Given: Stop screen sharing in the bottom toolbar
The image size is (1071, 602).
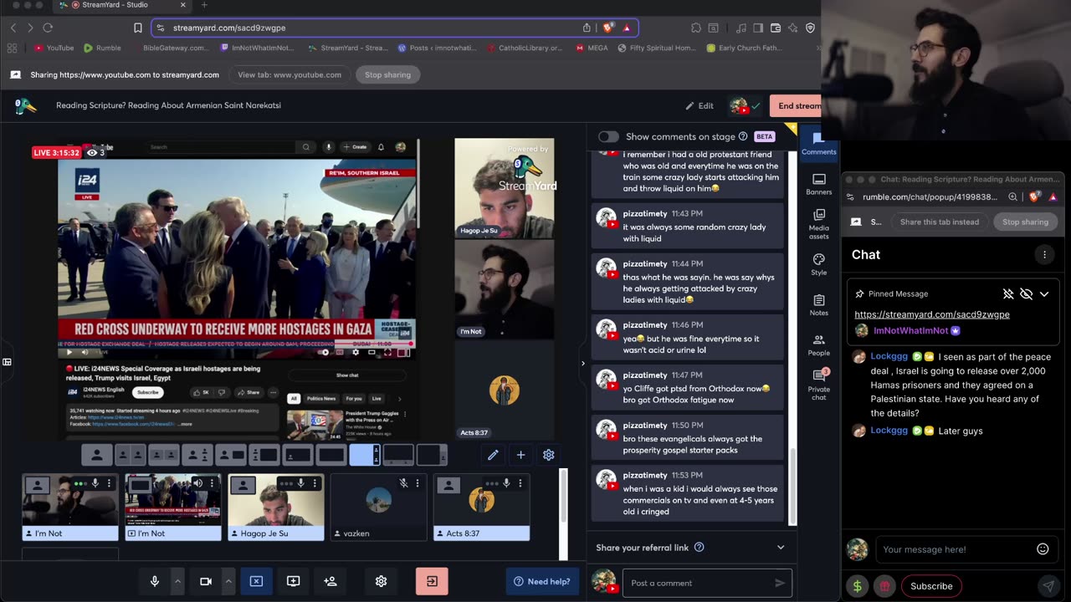Looking at the screenshot, I should click(256, 581).
